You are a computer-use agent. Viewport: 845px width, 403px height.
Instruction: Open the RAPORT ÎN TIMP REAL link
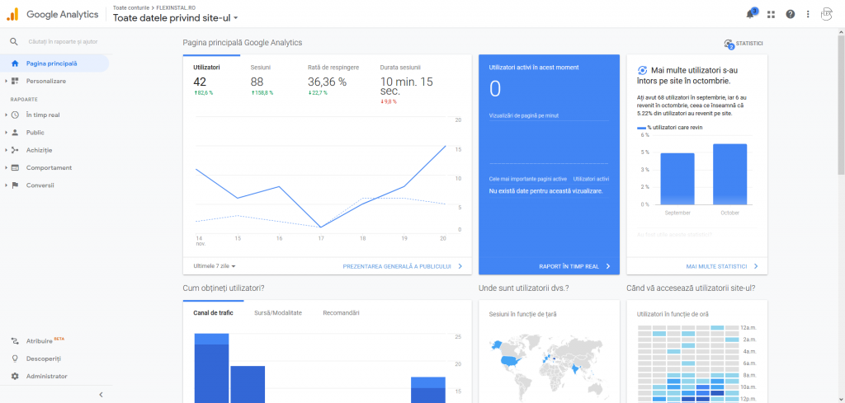(x=574, y=266)
